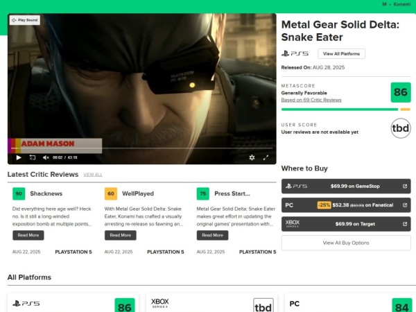Click the Press Start review title
Screen dimensions: 416x312
click(x=232, y=193)
